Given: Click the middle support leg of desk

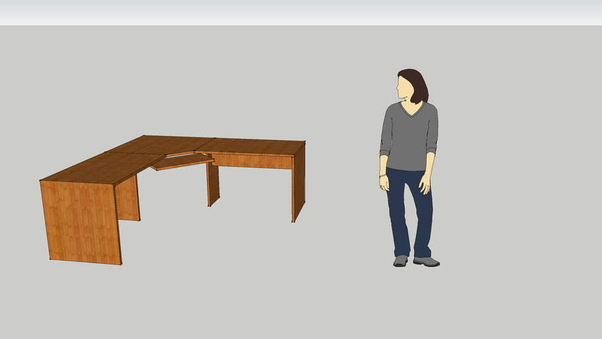Looking at the screenshot, I should tap(213, 184).
